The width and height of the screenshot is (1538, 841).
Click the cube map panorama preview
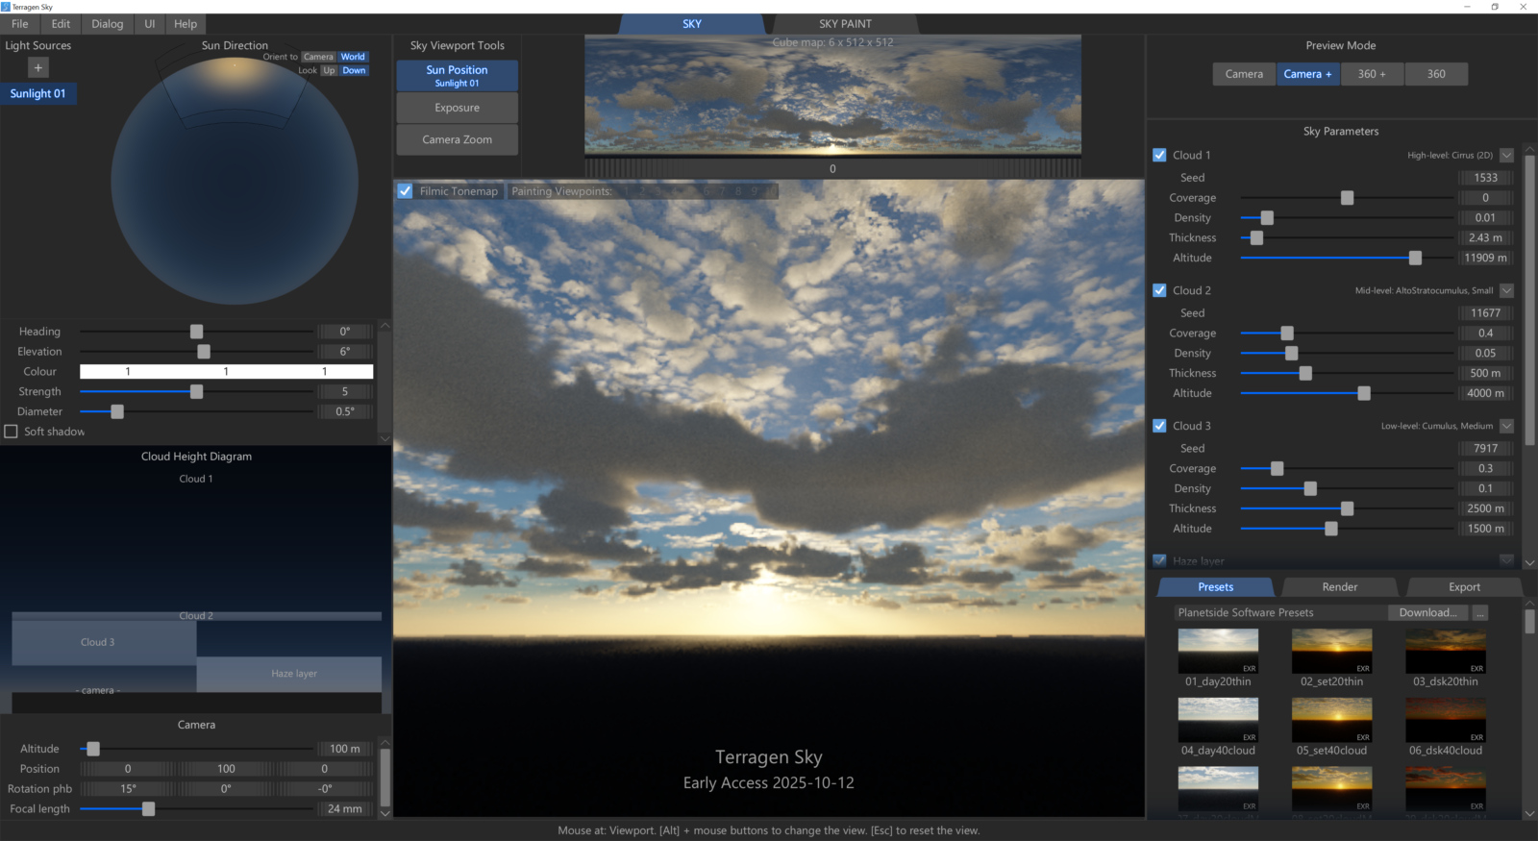(832, 94)
